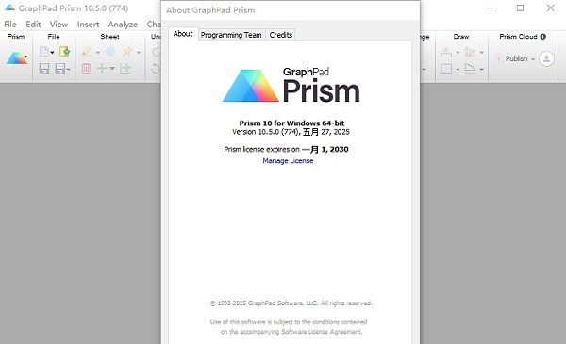Image resolution: width=566 pixels, height=344 pixels.
Task: Click the Publish upload page icon
Action: pyautogui.click(x=498, y=58)
